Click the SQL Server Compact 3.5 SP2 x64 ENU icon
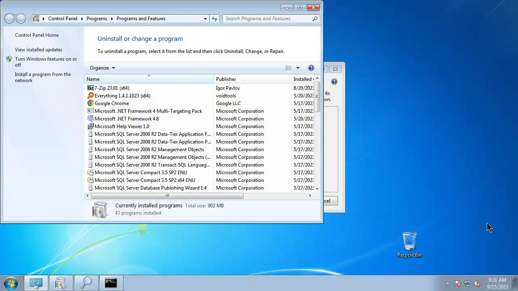The height and width of the screenshot is (291, 518). tap(91, 180)
